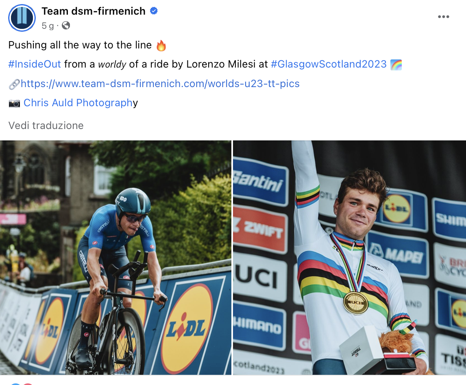Click Vedi traduzione to translate the post
The image size is (466, 385).
[x=46, y=125]
